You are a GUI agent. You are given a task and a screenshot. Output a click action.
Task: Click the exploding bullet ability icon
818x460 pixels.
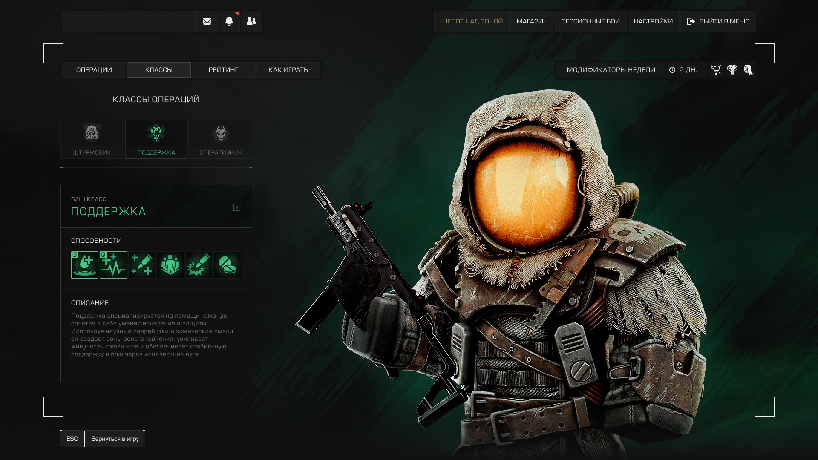[199, 265]
